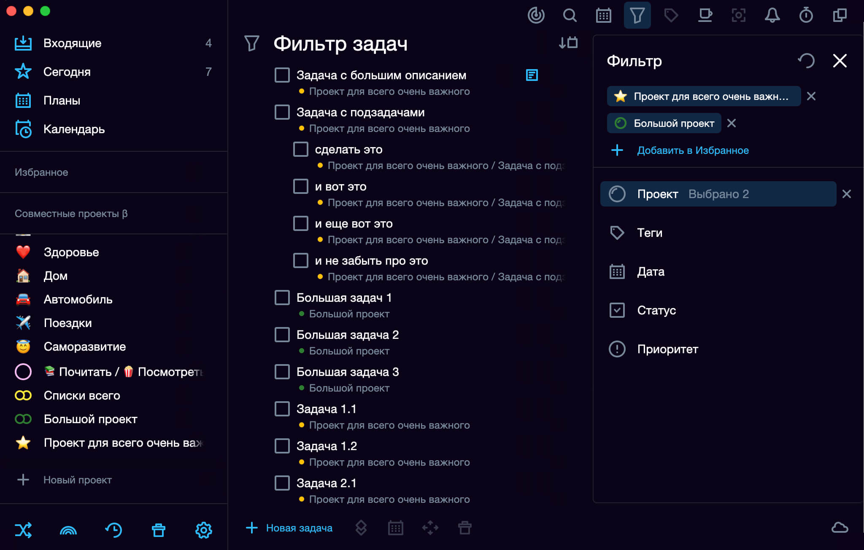
Task: Tick the 'Большая задача 2' checkbox
Action: pyautogui.click(x=282, y=335)
